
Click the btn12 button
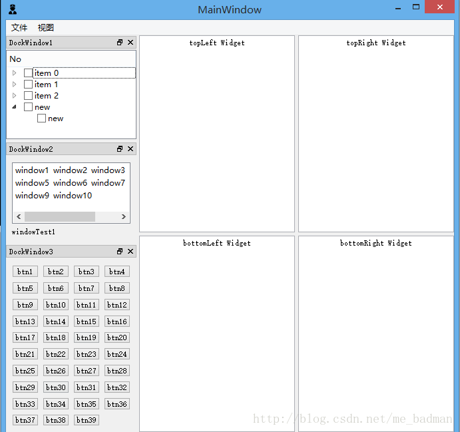click(116, 305)
